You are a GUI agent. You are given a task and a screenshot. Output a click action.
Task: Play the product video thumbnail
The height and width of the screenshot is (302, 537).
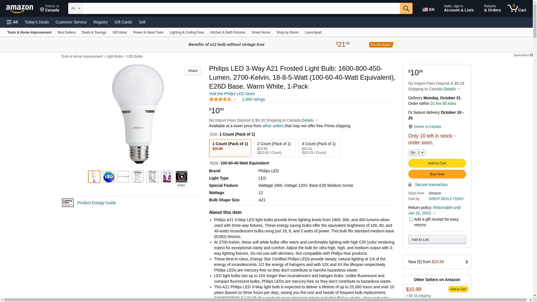point(182,177)
